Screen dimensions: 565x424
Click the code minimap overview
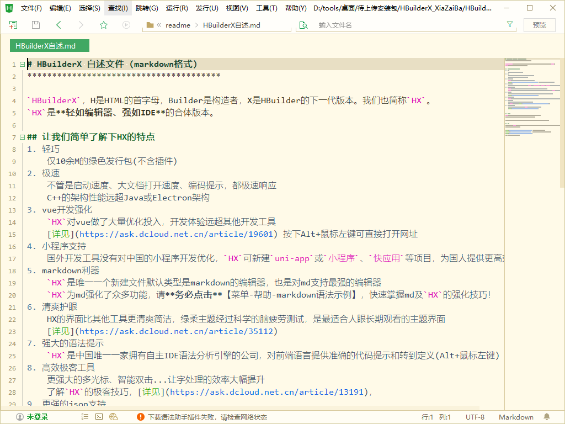pyautogui.click(x=532, y=97)
